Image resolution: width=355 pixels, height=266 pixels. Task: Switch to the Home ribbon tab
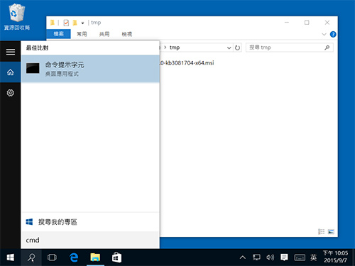(x=82, y=34)
